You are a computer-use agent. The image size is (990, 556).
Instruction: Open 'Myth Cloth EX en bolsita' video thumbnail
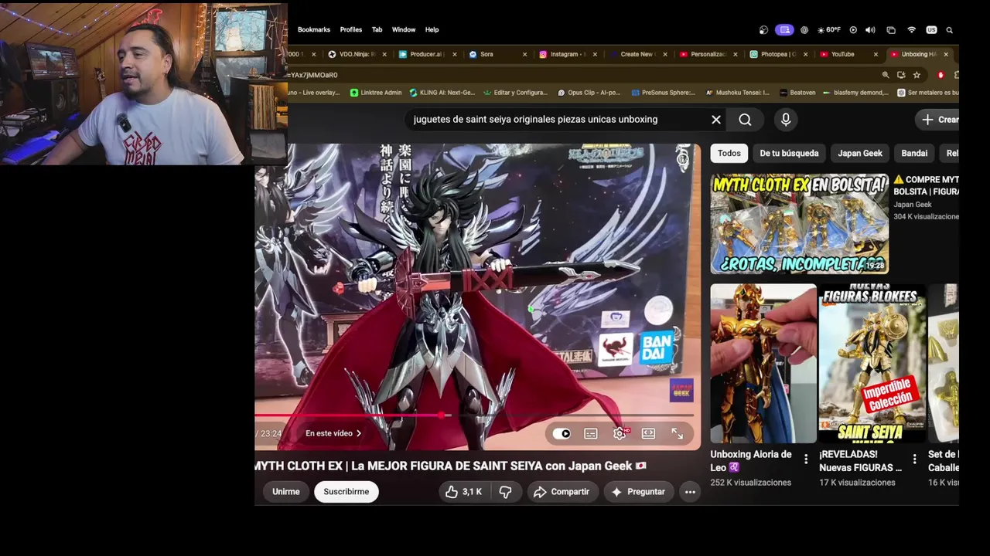pyautogui.click(x=799, y=224)
